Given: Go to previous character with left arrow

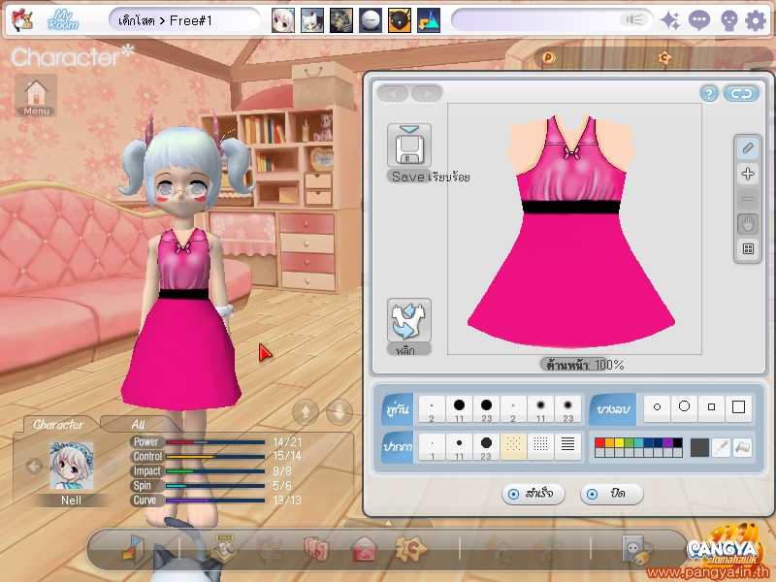Looking at the screenshot, I should (x=34, y=466).
